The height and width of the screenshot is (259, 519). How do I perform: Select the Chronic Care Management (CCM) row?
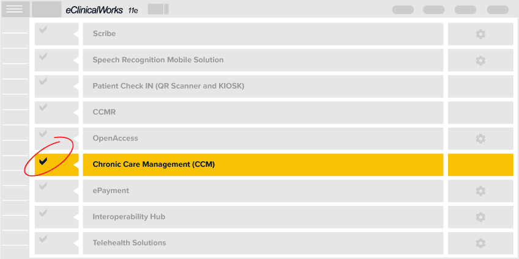click(x=263, y=164)
